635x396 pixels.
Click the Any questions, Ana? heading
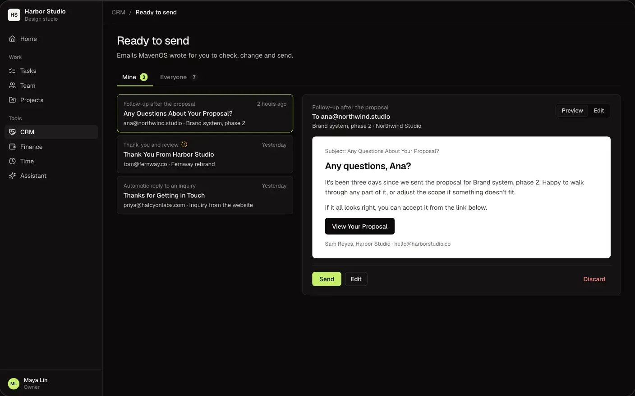(368, 166)
